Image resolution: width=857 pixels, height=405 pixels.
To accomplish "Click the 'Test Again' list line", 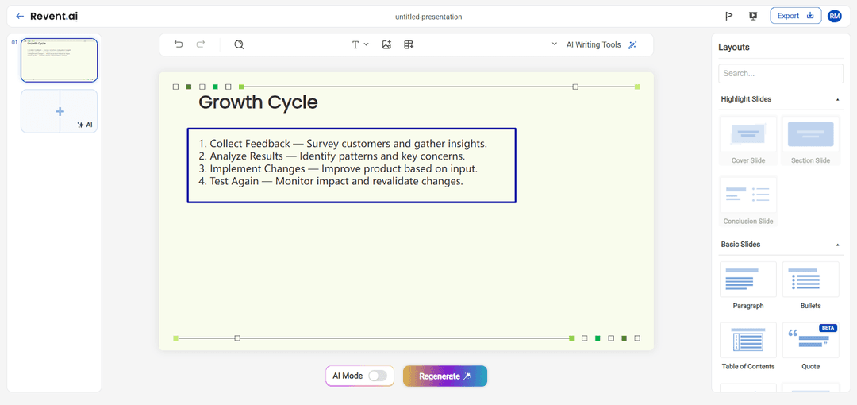I will [x=331, y=182].
